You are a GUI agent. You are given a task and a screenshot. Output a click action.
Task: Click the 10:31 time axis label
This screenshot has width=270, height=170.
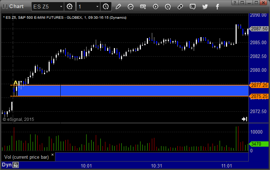click(x=156, y=166)
